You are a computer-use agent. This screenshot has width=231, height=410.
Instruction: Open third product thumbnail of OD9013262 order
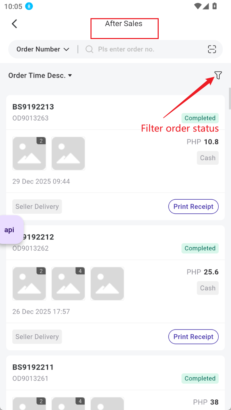[x=107, y=284]
